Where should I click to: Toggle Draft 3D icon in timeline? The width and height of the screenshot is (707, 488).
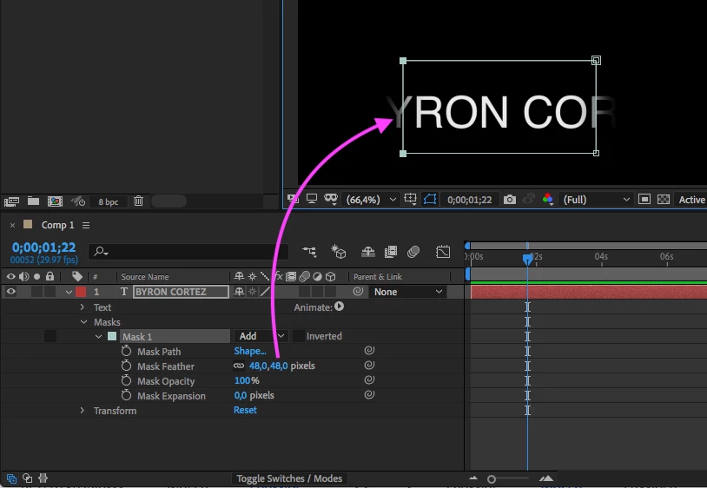coord(338,252)
